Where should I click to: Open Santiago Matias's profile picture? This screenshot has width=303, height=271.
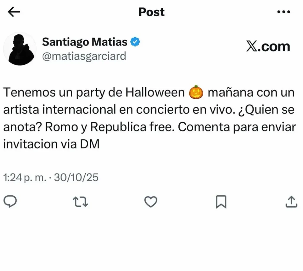[x=20, y=49]
